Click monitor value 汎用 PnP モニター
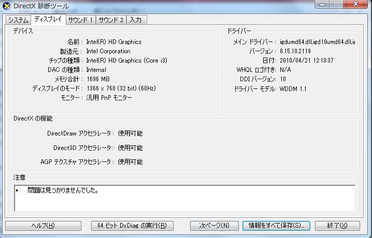Screen dimensions: 372x238 [x=109, y=98]
